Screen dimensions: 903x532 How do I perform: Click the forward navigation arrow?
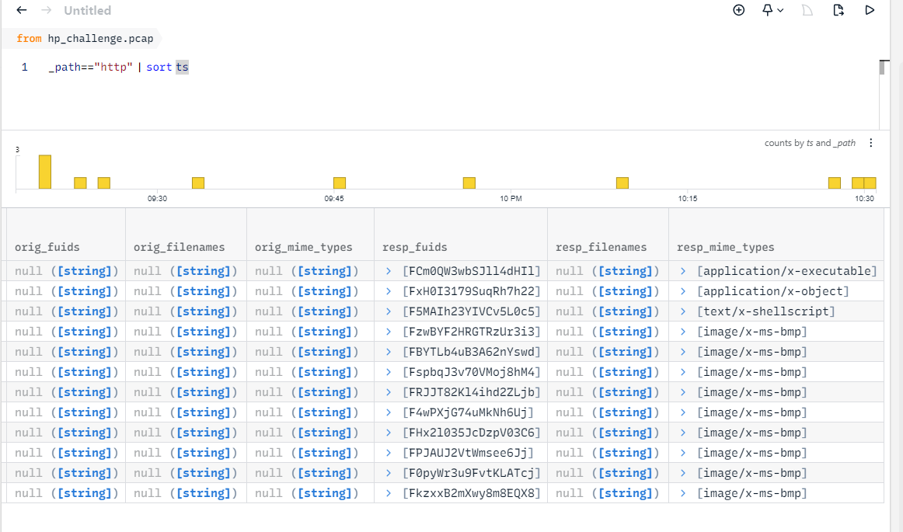tap(46, 10)
